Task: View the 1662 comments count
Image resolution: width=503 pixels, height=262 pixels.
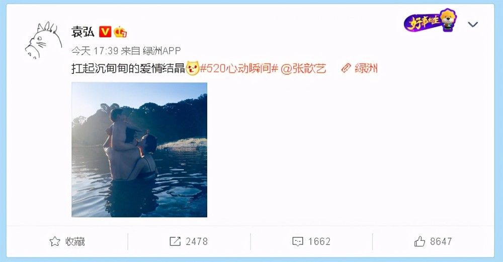Action: point(319,241)
